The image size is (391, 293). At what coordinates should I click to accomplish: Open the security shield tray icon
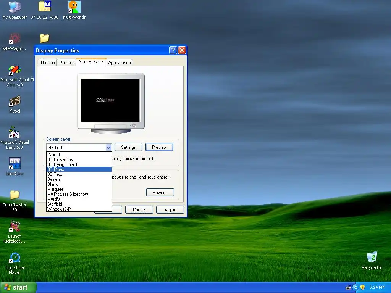363,287
